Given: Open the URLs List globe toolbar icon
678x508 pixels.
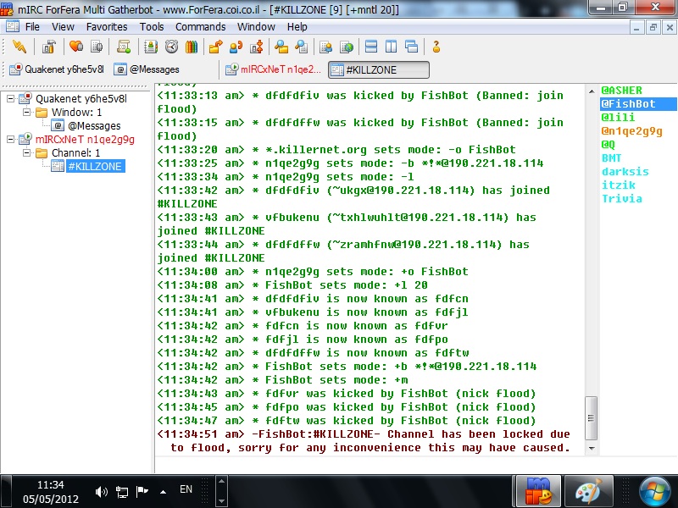Looking at the screenshot, I should pos(347,47).
